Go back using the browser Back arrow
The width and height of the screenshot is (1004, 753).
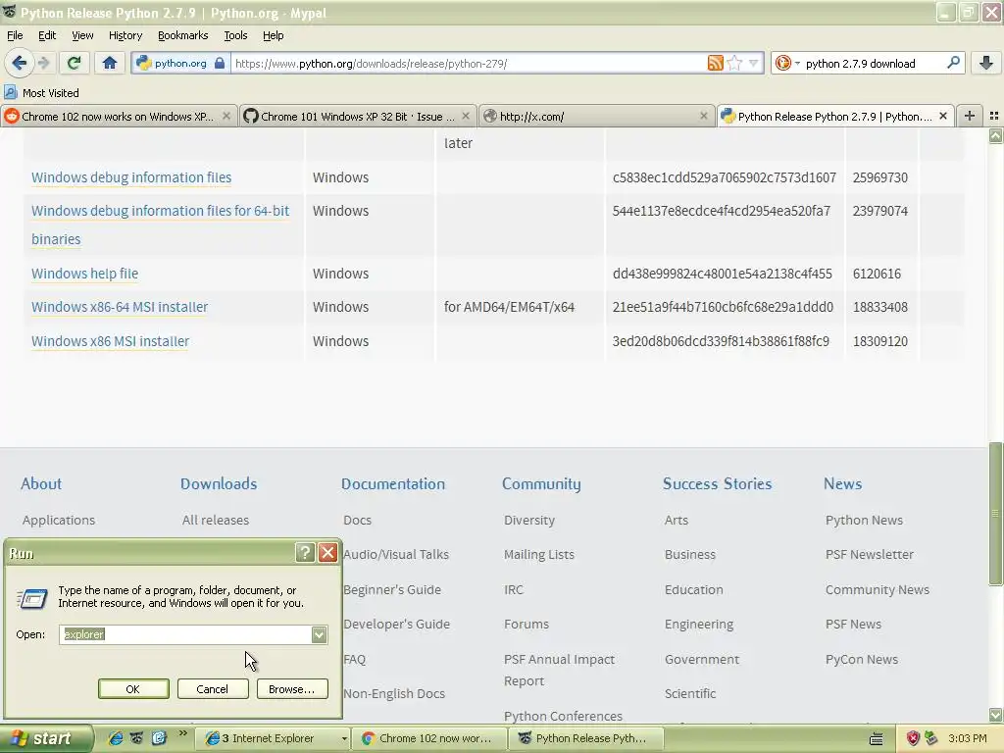click(x=20, y=63)
